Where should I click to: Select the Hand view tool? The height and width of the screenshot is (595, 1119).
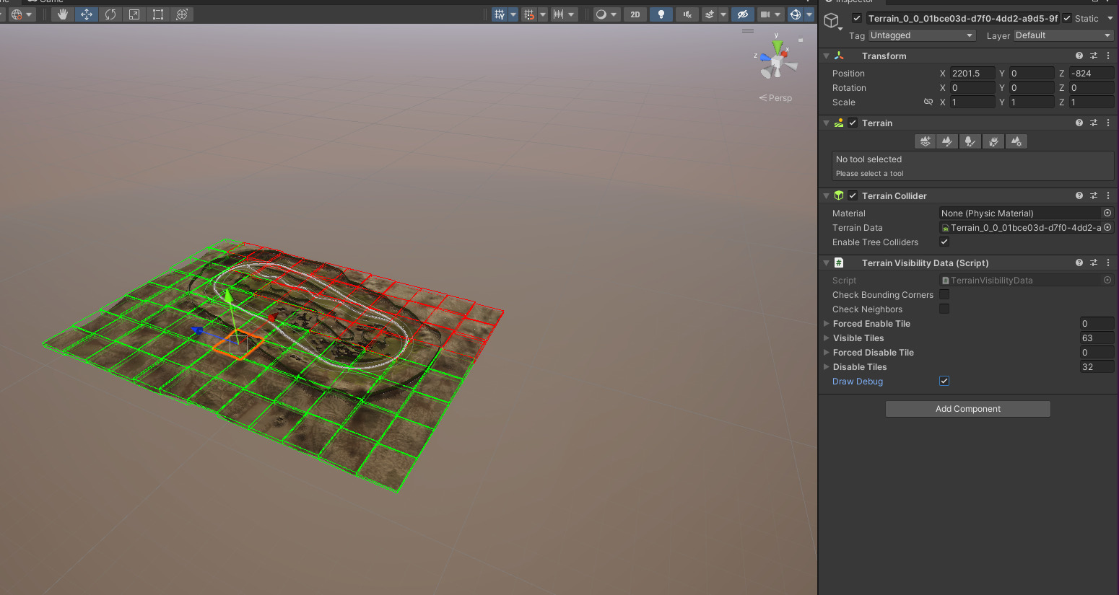[x=63, y=14]
